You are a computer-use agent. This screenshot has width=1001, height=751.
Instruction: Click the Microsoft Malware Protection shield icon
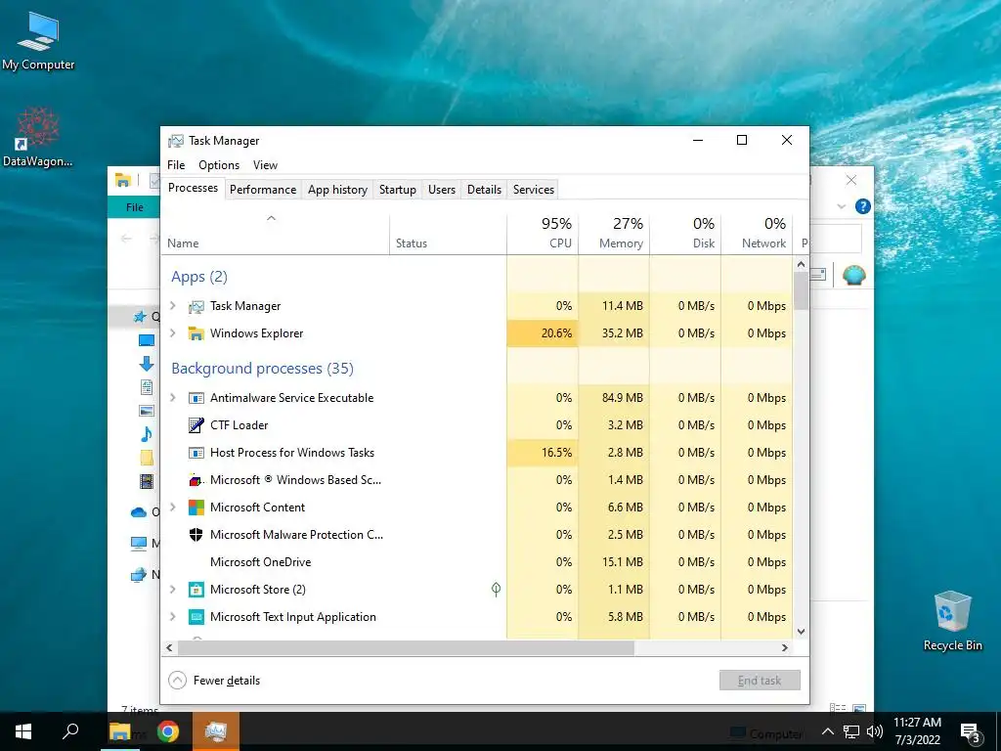tap(196, 535)
